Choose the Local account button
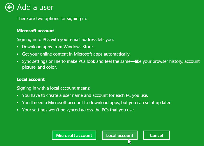 (x=119, y=136)
